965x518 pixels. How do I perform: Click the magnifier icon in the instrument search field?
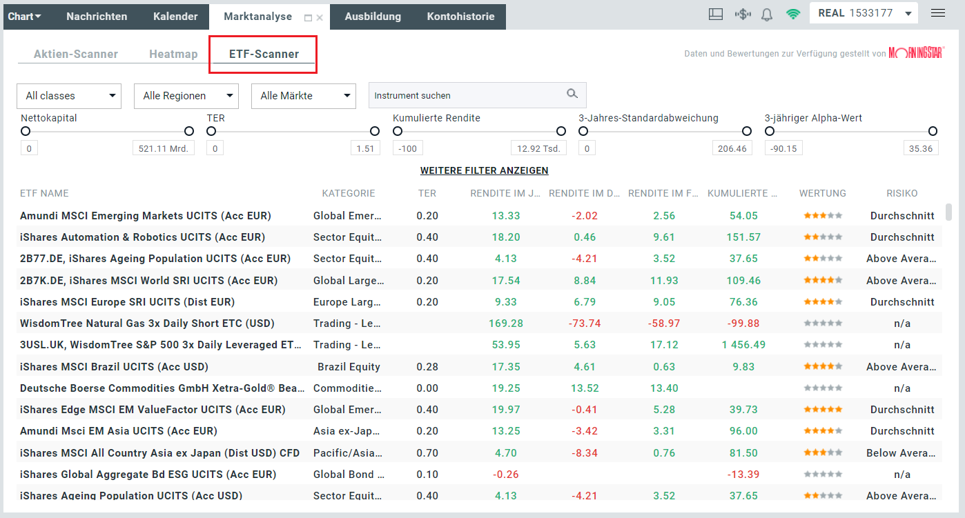pos(572,94)
